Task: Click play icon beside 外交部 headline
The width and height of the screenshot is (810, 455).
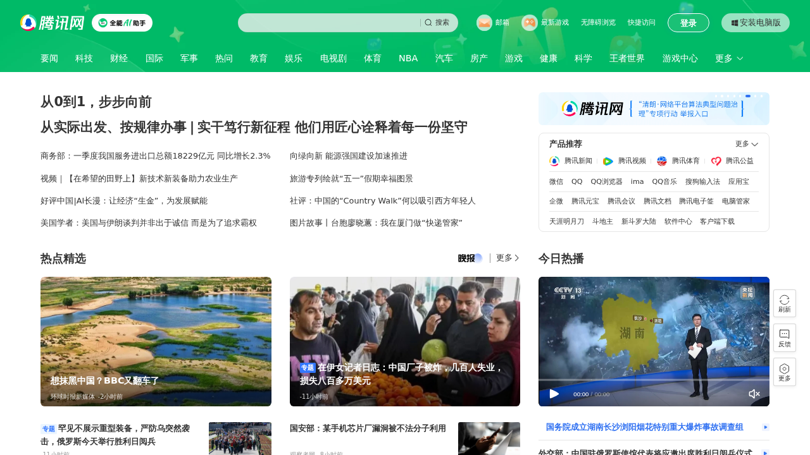Action: click(766, 453)
